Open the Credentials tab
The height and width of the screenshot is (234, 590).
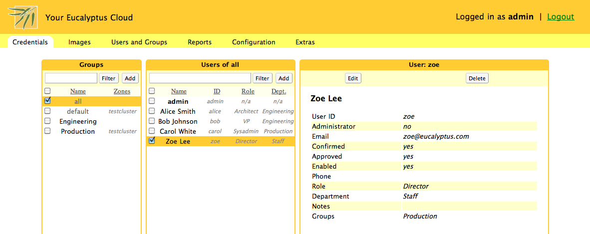pos(30,42)
